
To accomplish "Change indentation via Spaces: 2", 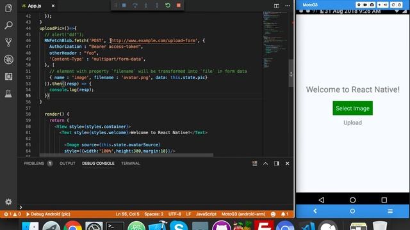I will (154, 214).
